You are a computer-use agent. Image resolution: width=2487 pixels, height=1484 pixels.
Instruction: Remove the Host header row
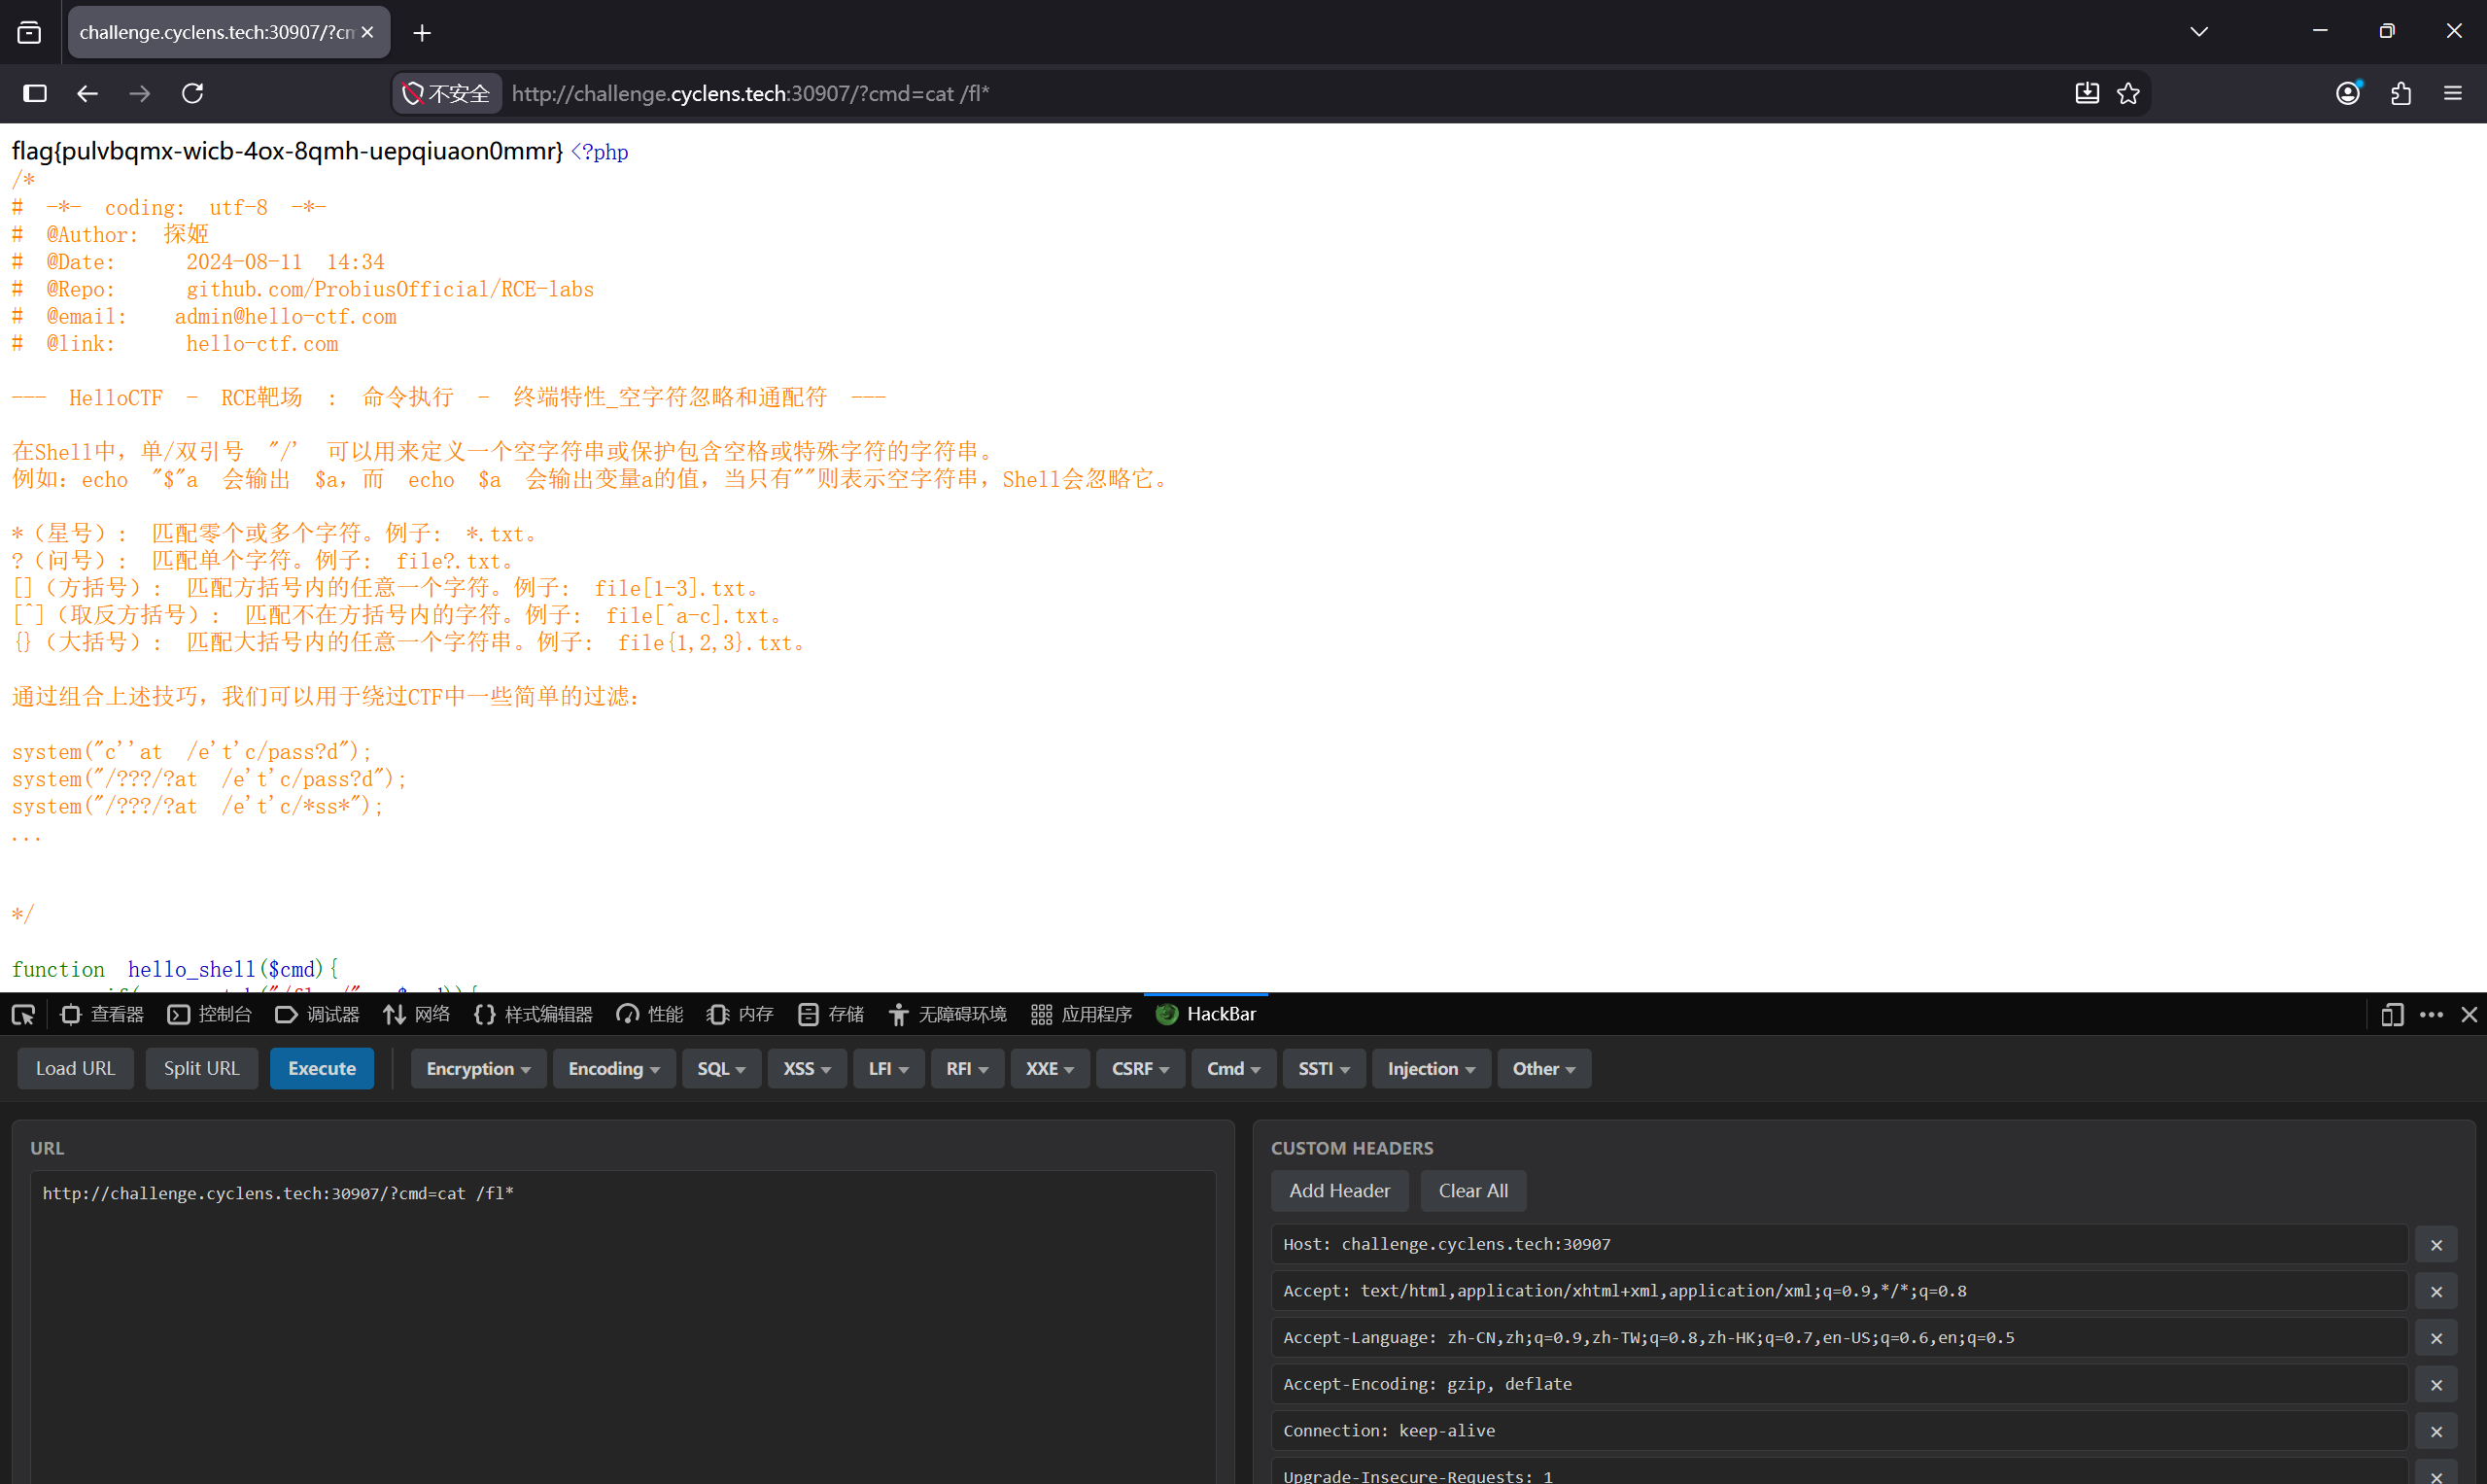(2437, 1245)
